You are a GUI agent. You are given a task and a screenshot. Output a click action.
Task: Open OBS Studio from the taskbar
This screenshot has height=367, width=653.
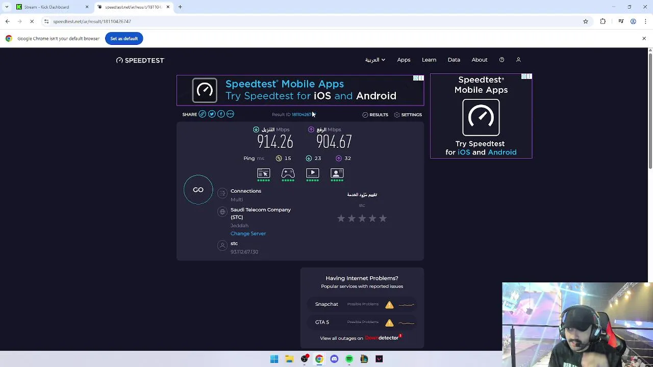click(305, 359)
